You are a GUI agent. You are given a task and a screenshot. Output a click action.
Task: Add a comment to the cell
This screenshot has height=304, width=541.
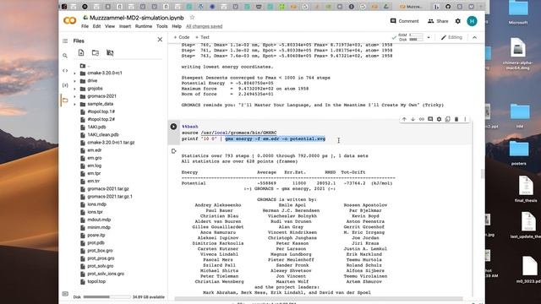pyautogui.click(x=430, y=119)
